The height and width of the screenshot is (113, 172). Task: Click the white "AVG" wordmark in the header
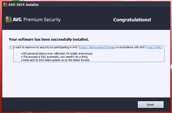click(17, 20)
